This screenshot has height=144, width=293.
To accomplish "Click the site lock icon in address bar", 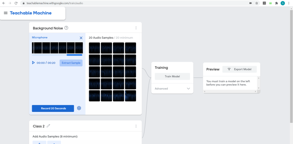I will coord(24,3).
